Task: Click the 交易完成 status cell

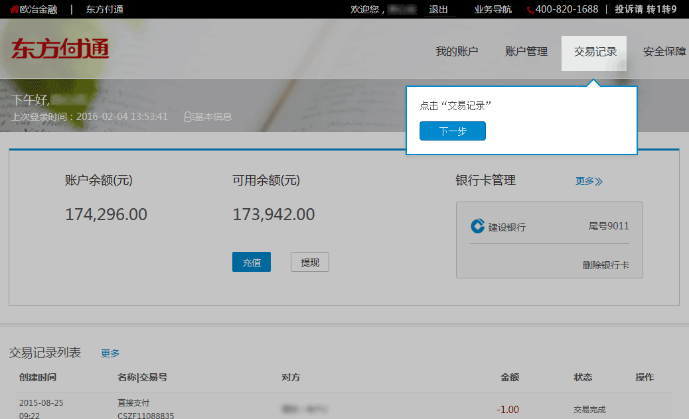Action: point(589,409)
